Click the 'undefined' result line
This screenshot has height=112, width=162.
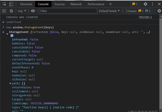point(13,22)
